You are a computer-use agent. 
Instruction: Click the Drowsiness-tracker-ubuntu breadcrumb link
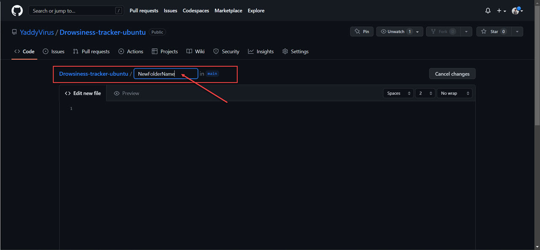tap(94, 74)
